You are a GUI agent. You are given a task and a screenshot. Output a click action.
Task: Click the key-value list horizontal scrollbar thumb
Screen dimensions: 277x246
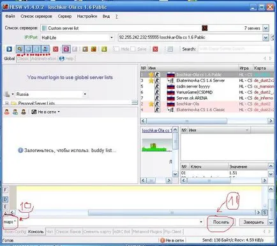[209, 181]
